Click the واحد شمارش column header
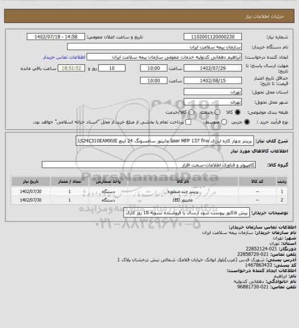 [108, 181]
